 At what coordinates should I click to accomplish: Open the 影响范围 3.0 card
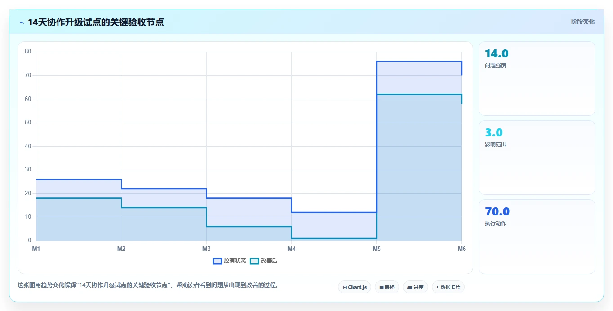tap(537, 158)
